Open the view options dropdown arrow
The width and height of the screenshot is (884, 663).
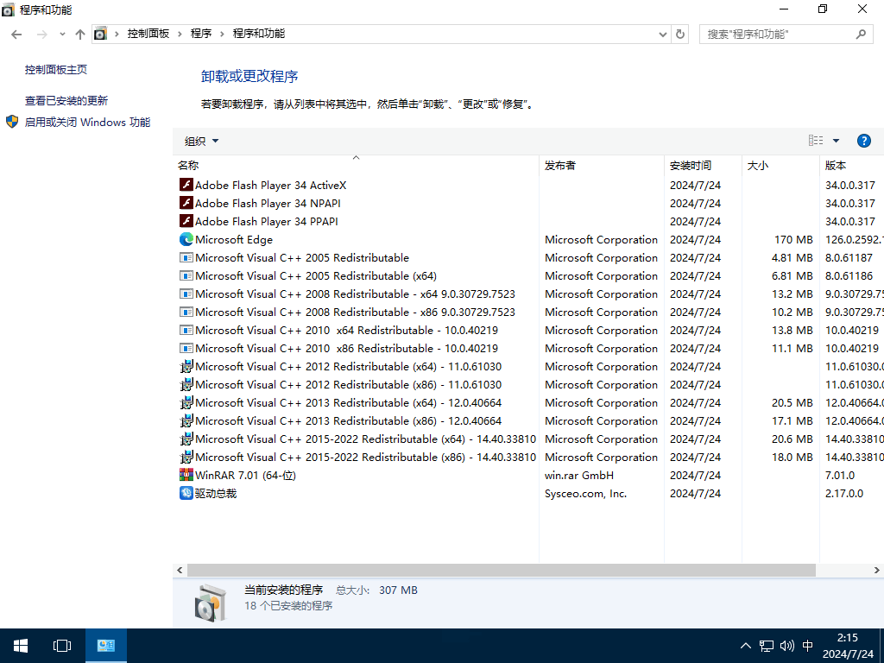coord(836,141)
